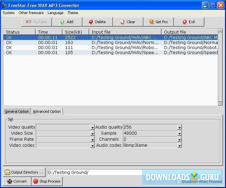This screenshot has width=226, height=188.
Task: Click the Size(kB) column header
Action: point(76,32)
